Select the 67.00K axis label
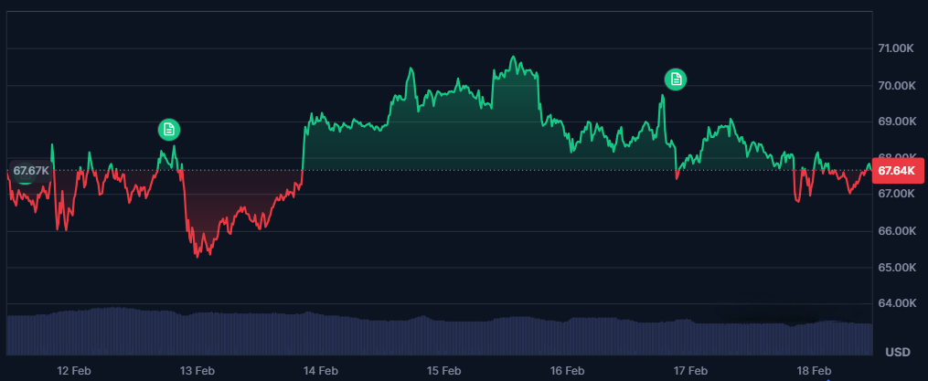The width and height of the screenshot is (928, 381). click(x=897, y=194)
